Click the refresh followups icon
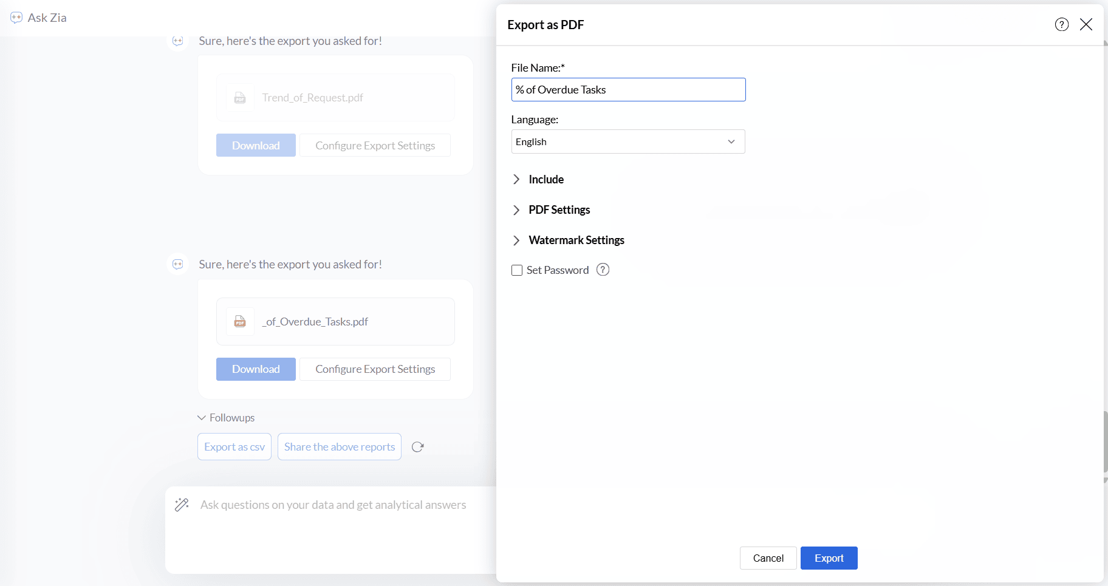1108x586 pixels. [x=417, y=447]
